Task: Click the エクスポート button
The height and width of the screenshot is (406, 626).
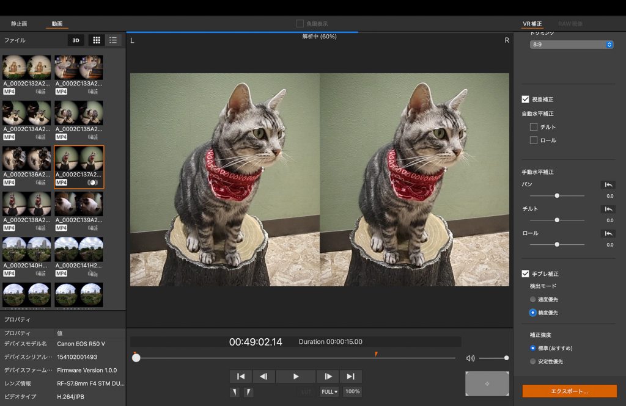Action: (x=569, y=391)
